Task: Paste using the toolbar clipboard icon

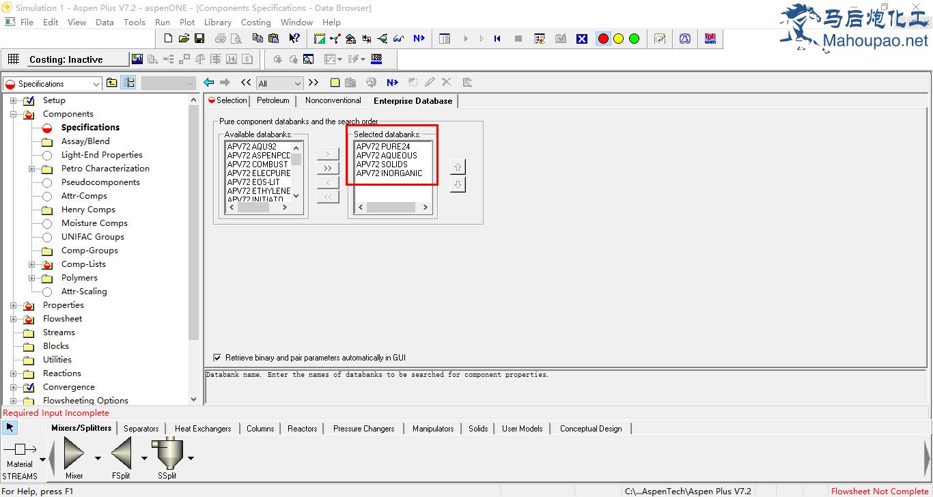Action: click(x=274, y=39)
